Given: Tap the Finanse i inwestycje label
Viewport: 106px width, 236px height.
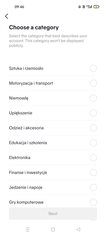Looking at the screenshot, I should click(x=28, y=173).
